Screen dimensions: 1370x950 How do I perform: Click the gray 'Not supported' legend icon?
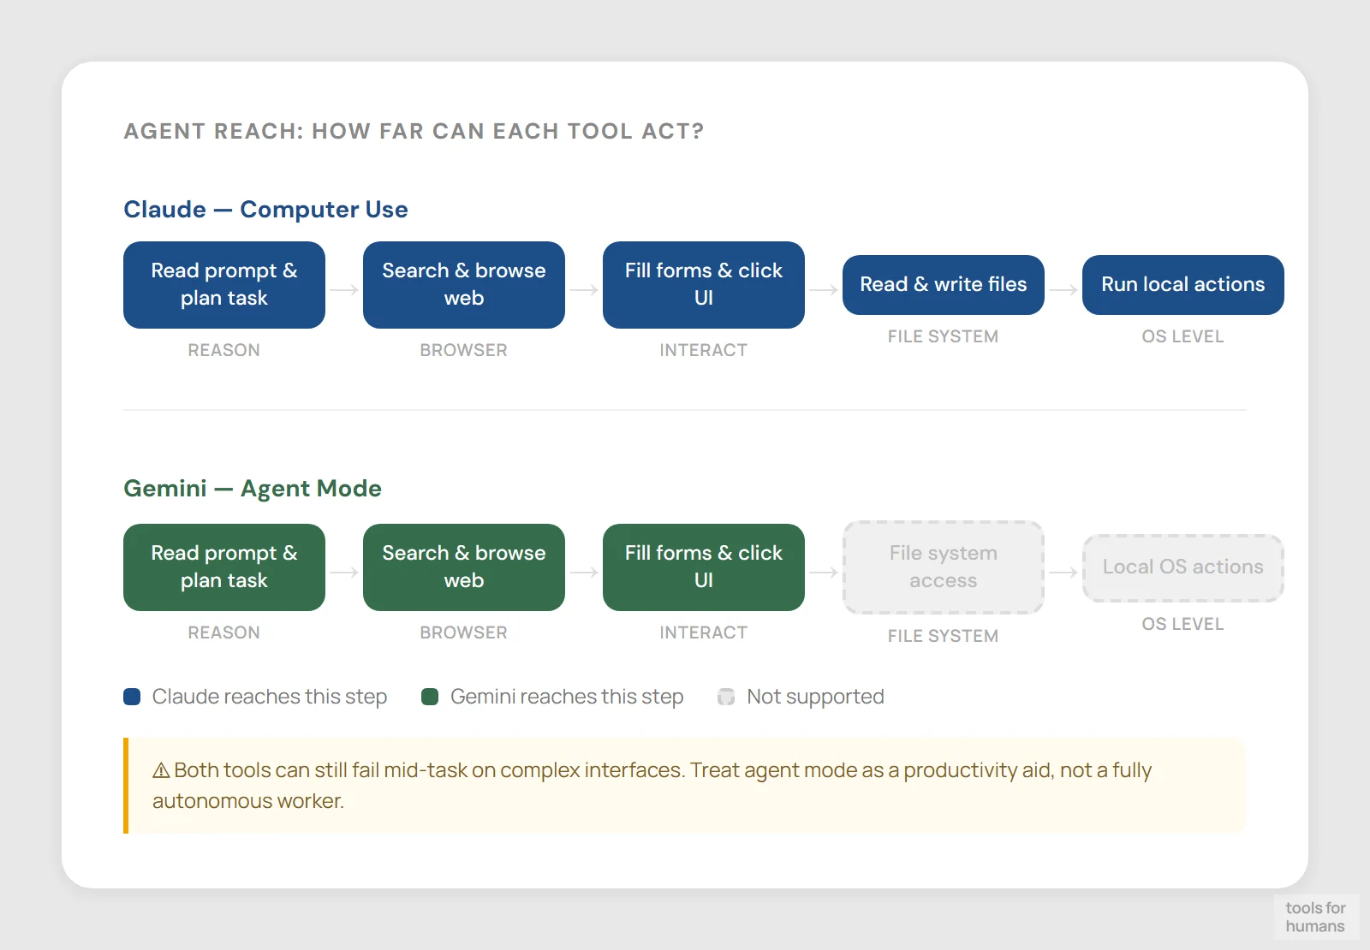tap(726, 697)
